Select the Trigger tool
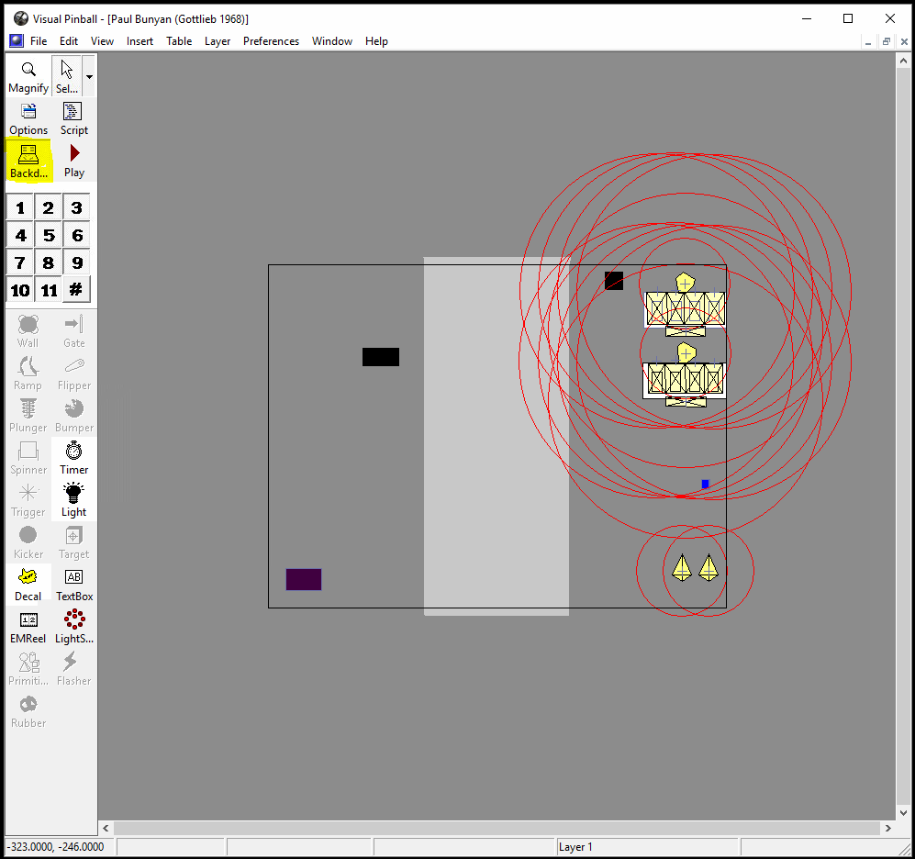Screen dimensions: 915x859 pos(28,500)
